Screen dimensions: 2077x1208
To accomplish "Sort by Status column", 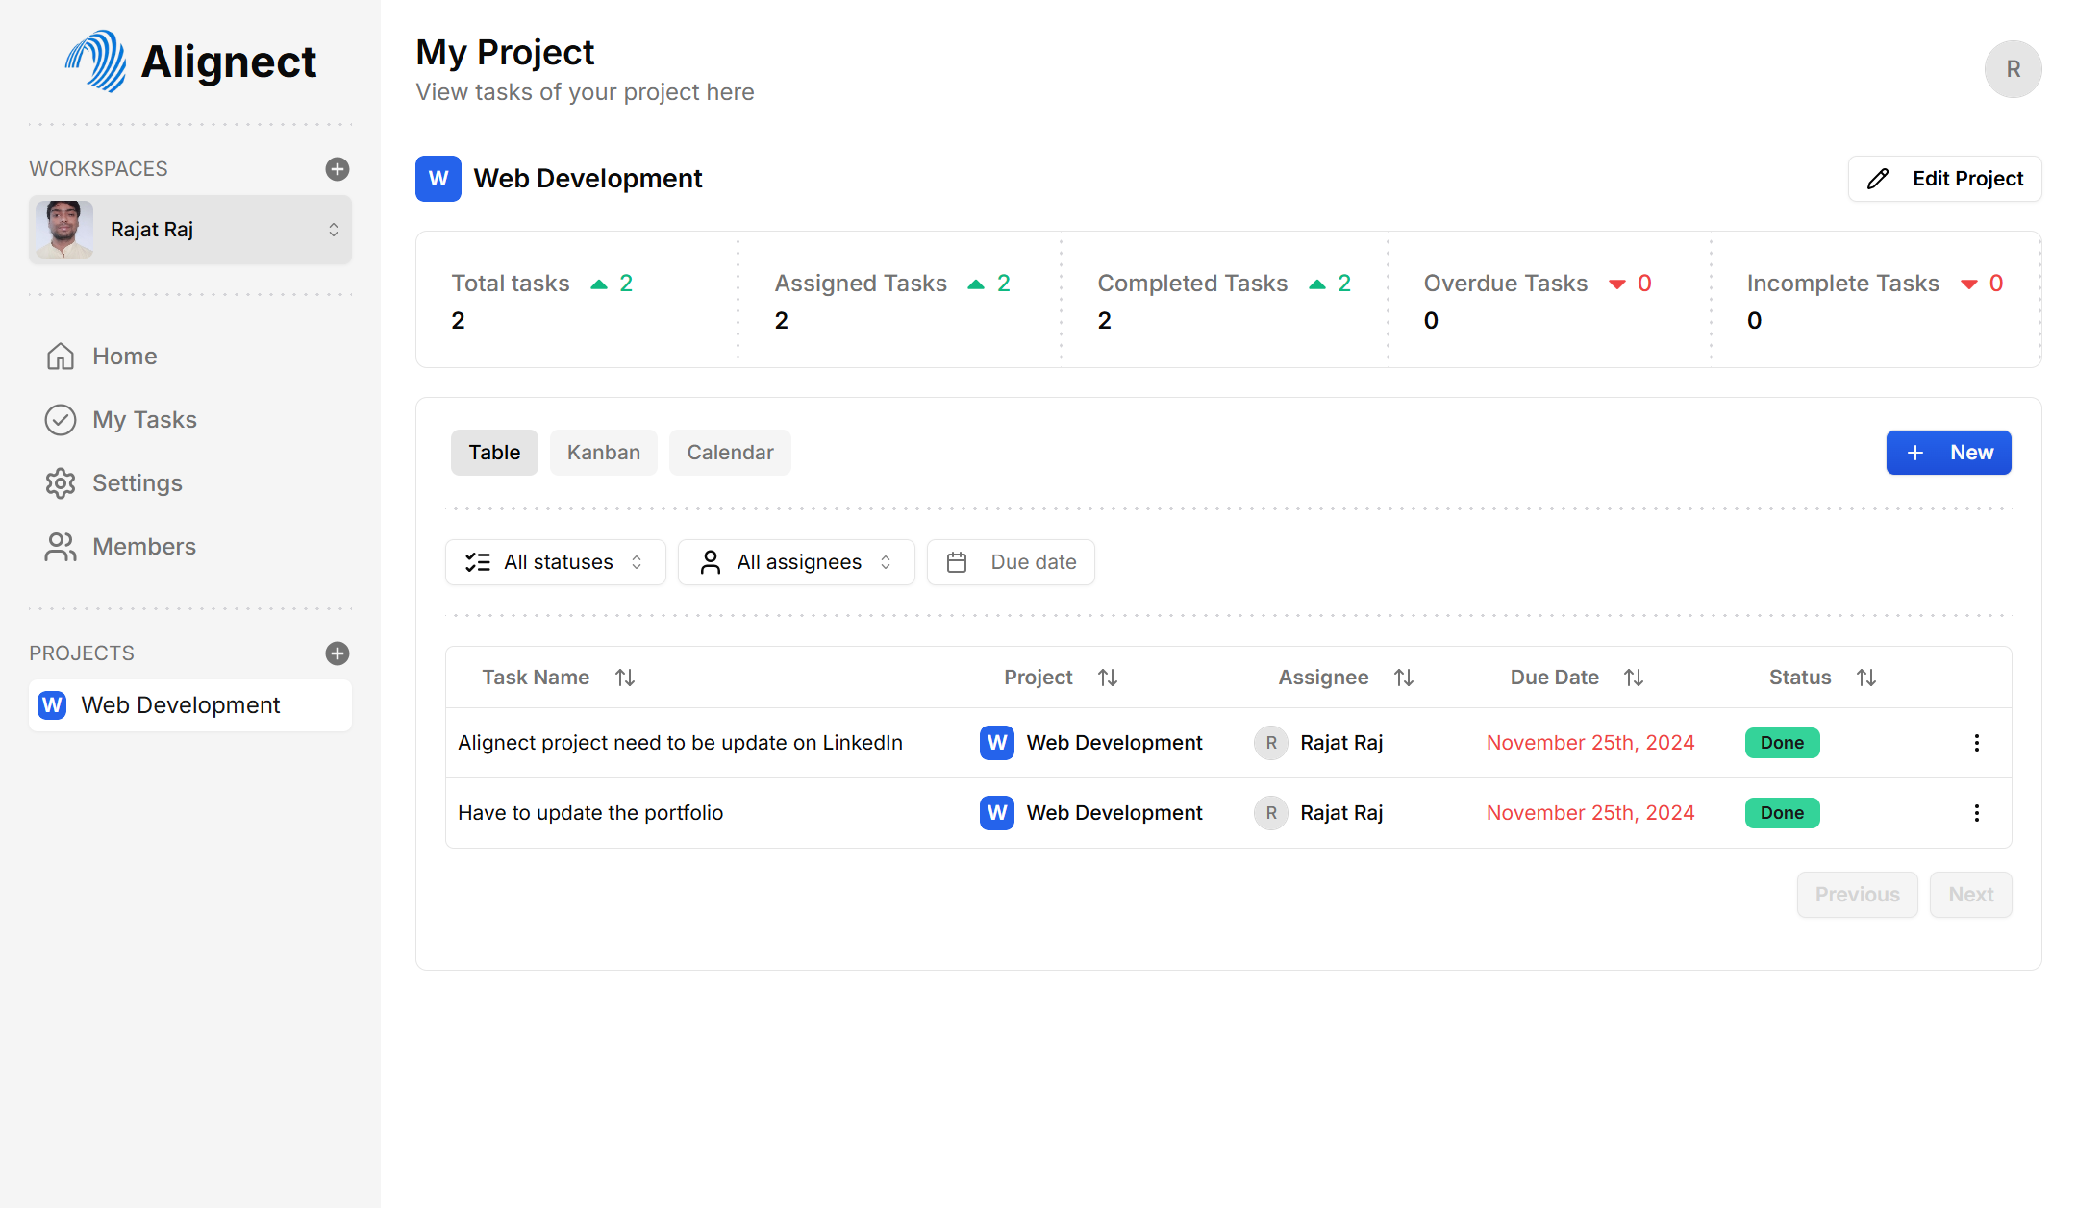I will pos(1823,678).
